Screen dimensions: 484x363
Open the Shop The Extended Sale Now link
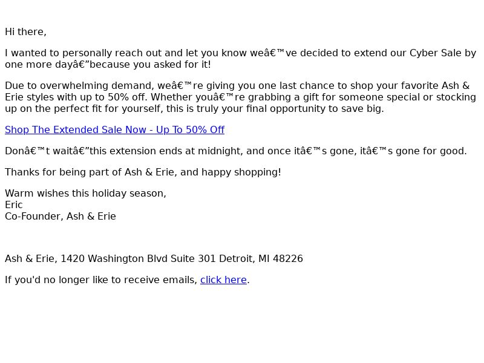click(114, 129)
